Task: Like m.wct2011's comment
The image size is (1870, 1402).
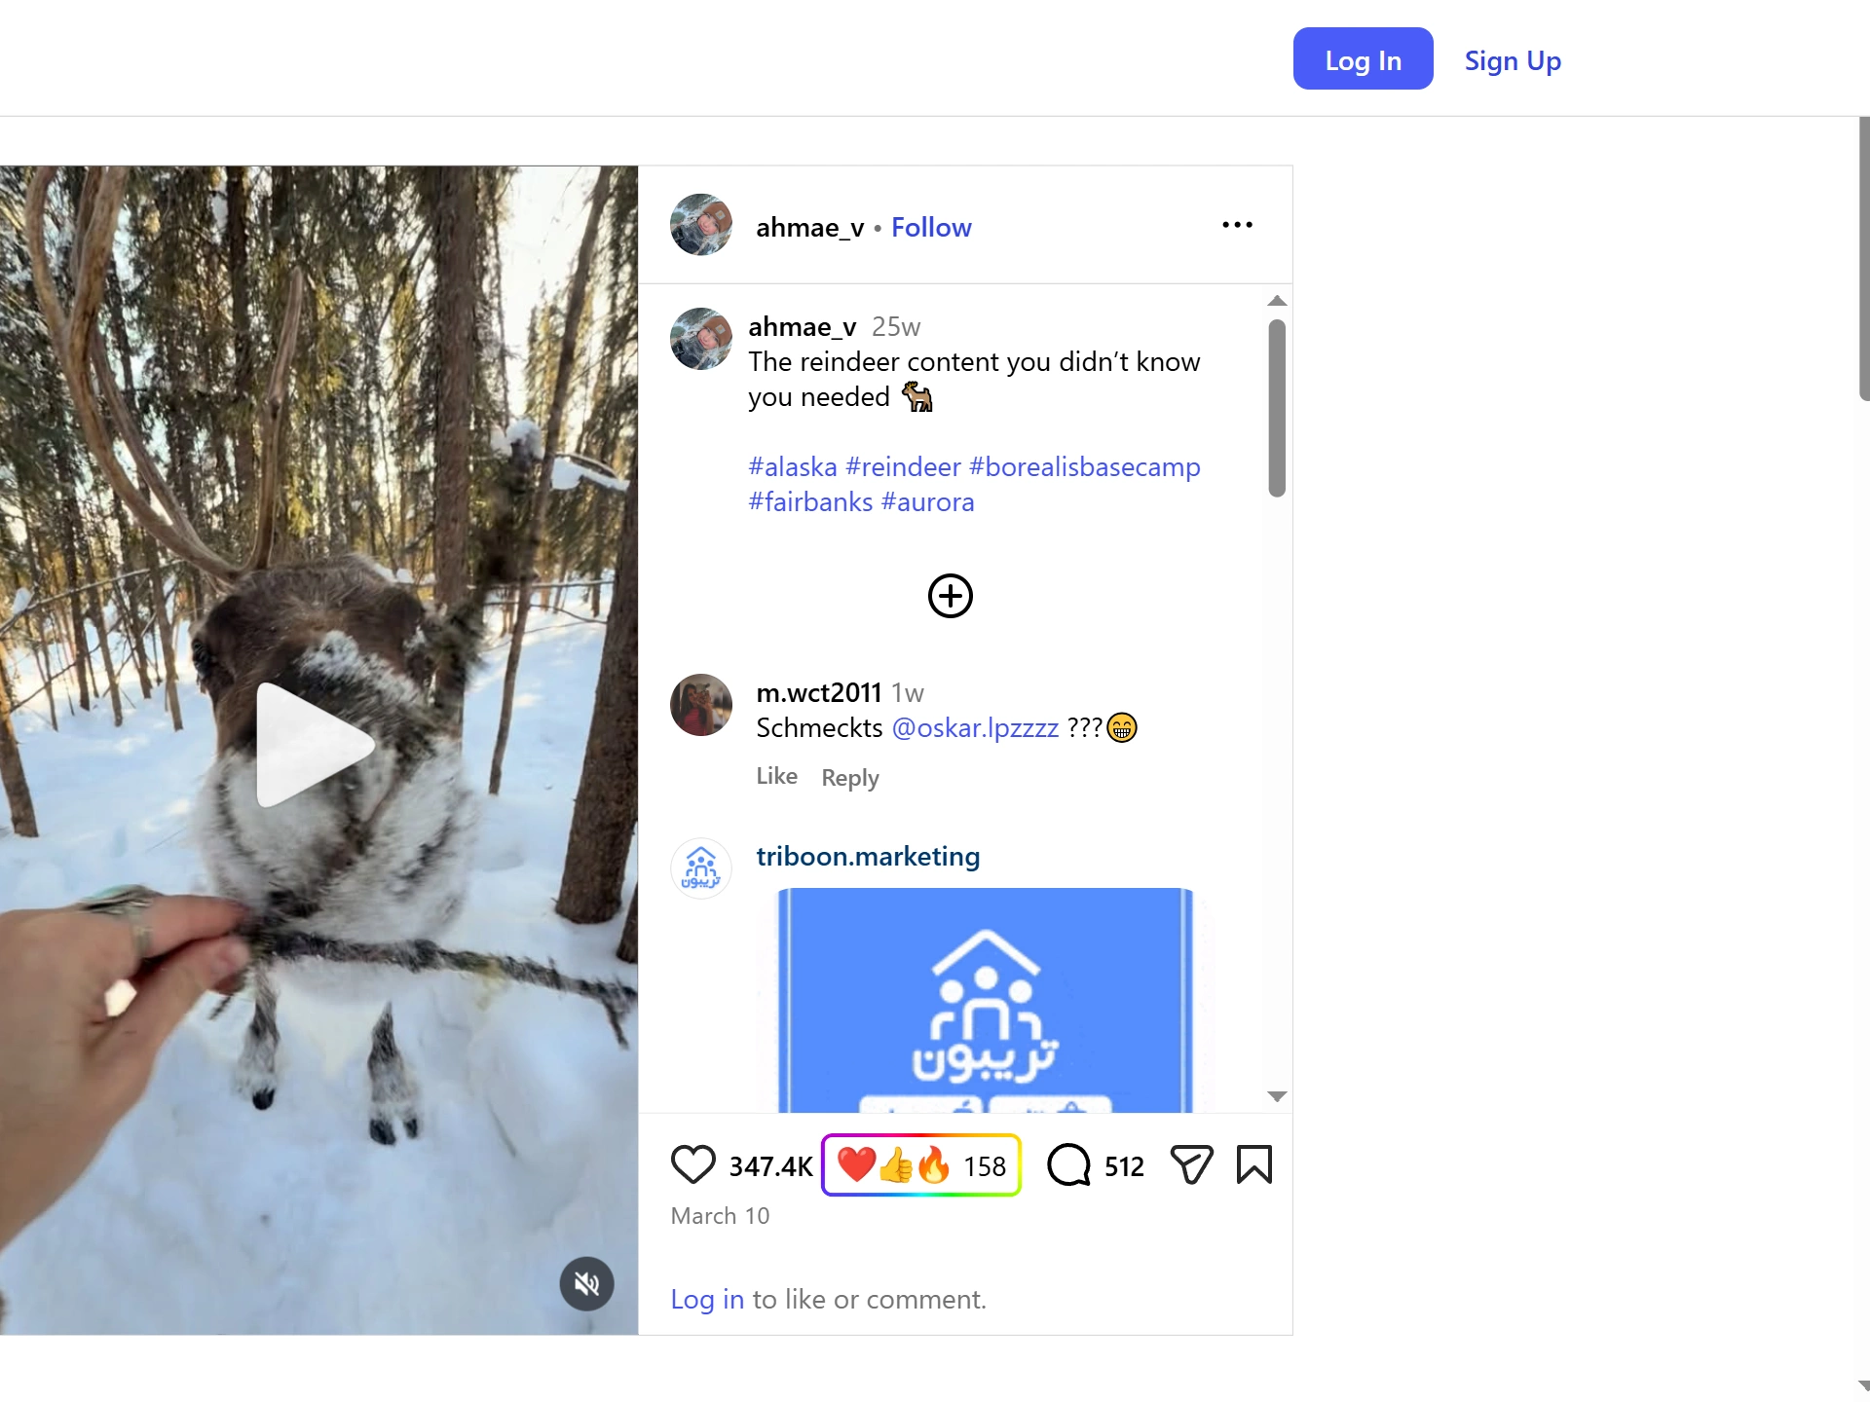Action: (777, 776)
